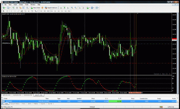Switch to the EURUSD,M30 chart tab
This screenshot has height=109, width=180.
tap(28, 95)
